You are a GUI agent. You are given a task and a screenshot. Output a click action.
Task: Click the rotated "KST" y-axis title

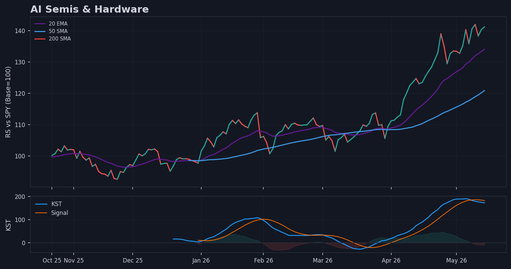(x=8, y=225)
